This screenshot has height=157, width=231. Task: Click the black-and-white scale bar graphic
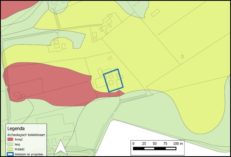coord(155,148)
